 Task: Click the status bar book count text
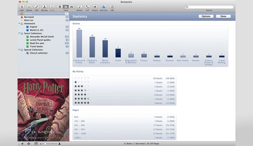pos(128,144)
